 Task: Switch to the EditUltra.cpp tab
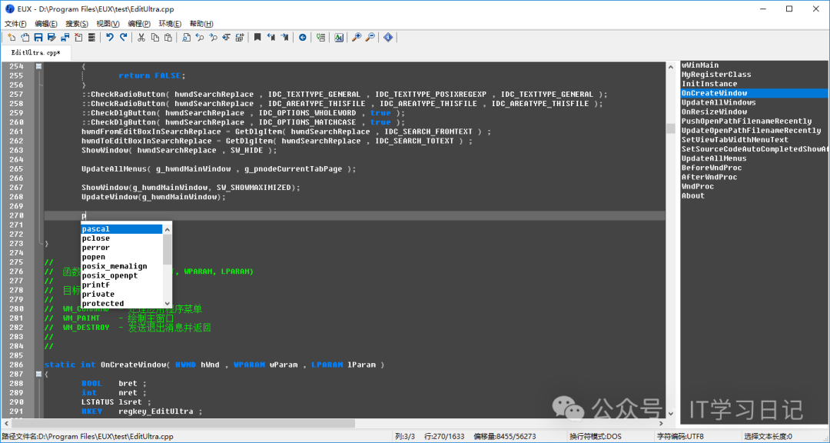point(35,52)
